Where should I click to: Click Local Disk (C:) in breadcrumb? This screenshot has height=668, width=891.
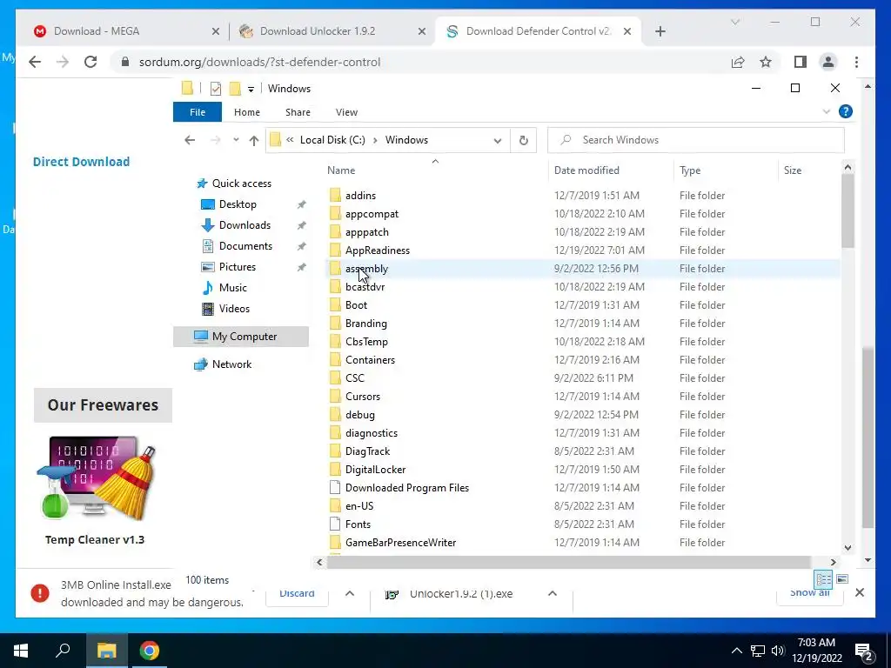[x=332, y=140]
